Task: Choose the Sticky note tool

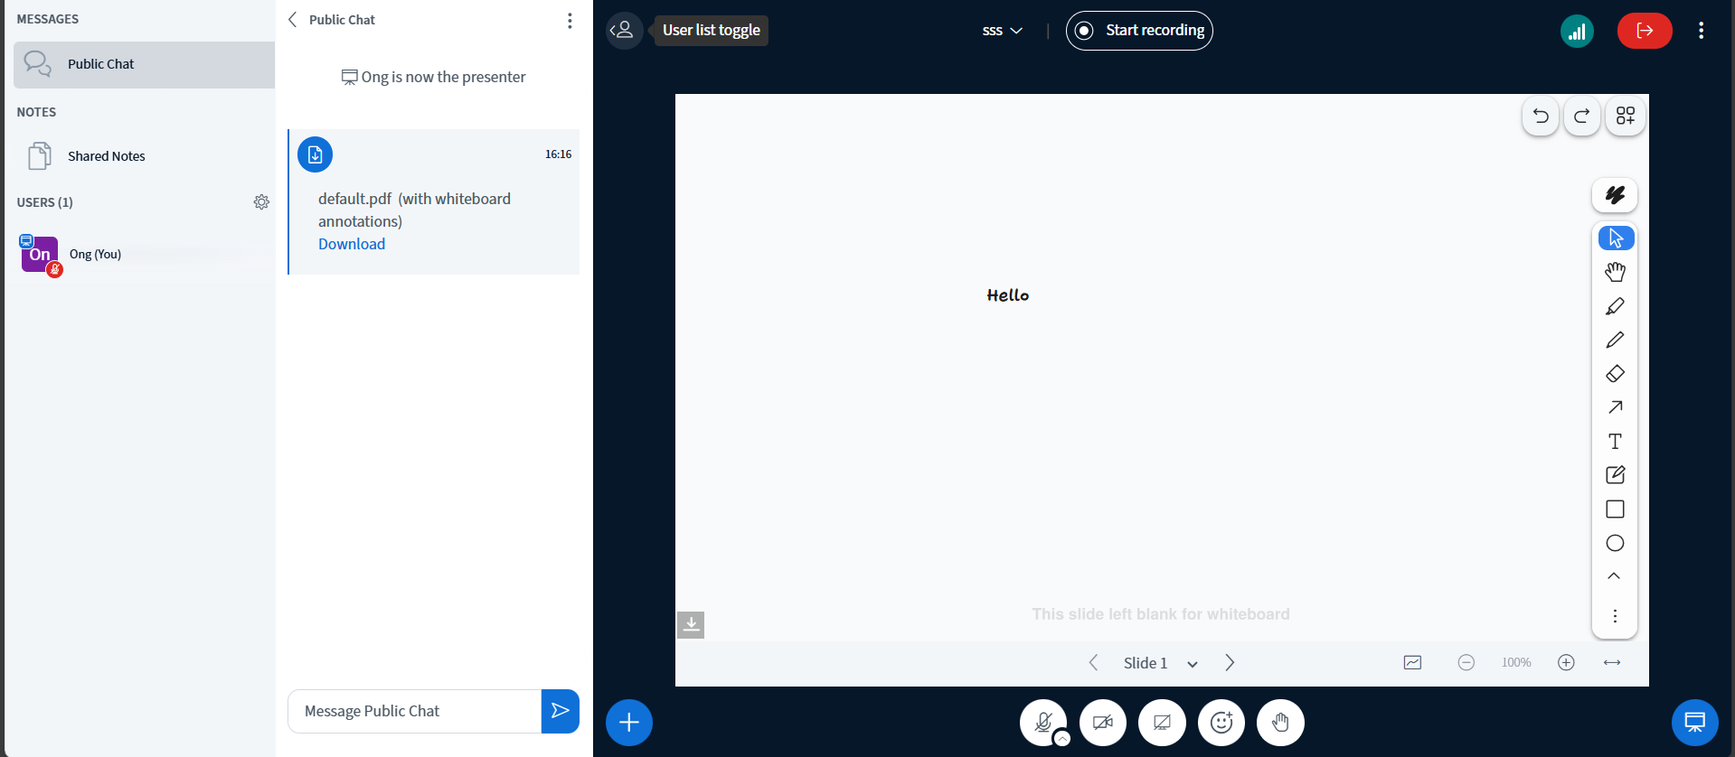Action: point(1615,475)
